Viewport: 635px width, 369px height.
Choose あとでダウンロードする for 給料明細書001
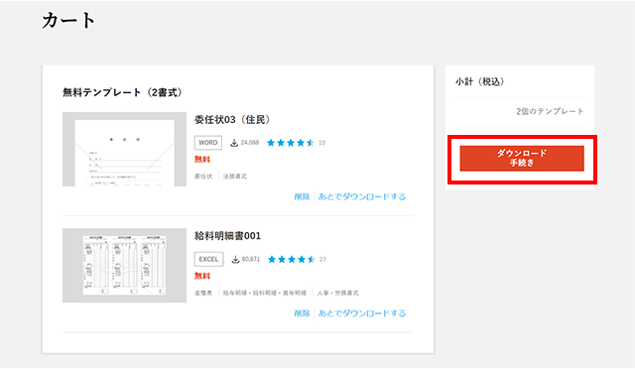click(361, 313)
